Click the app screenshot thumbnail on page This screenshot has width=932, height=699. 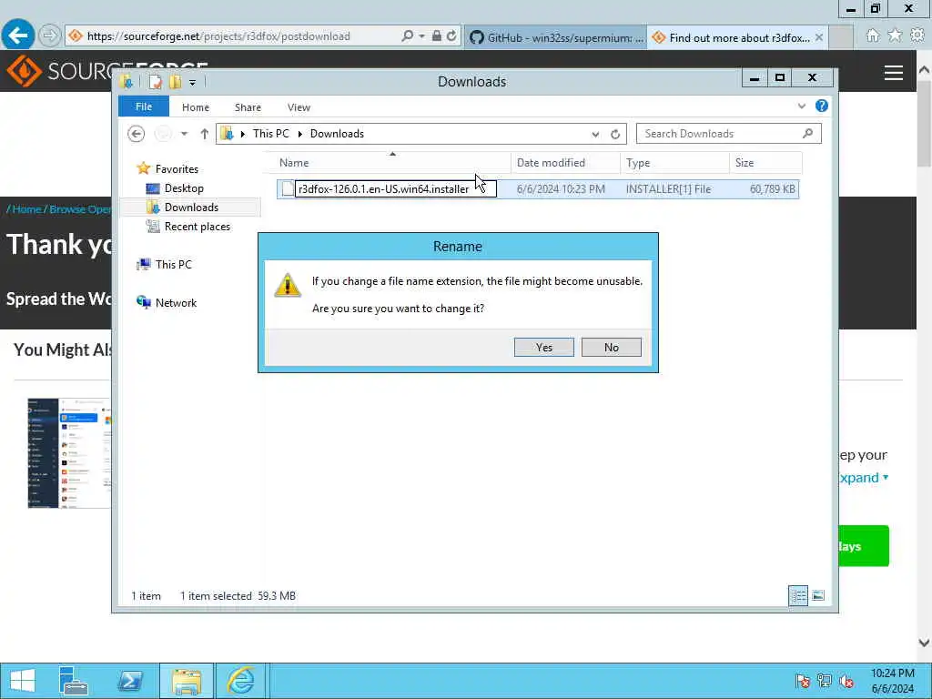coord(69,453)
